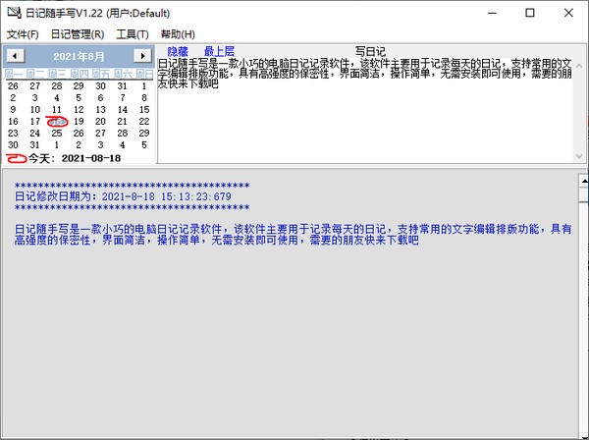Viewport: 589px width, 440px height.
Task: Click the 今天: 2021-08-18 label
Action: [75, 158]
